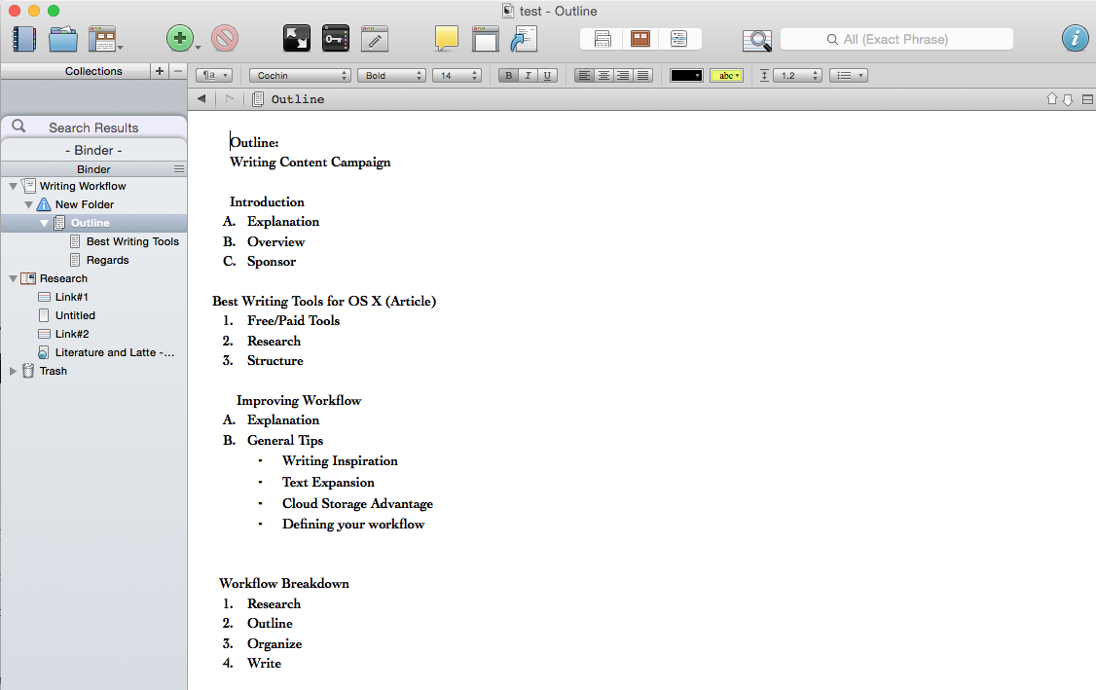The height and width of the screenshot is (690, 1096).
Task: Click the Outline document header icon
Action: [258, 99]
